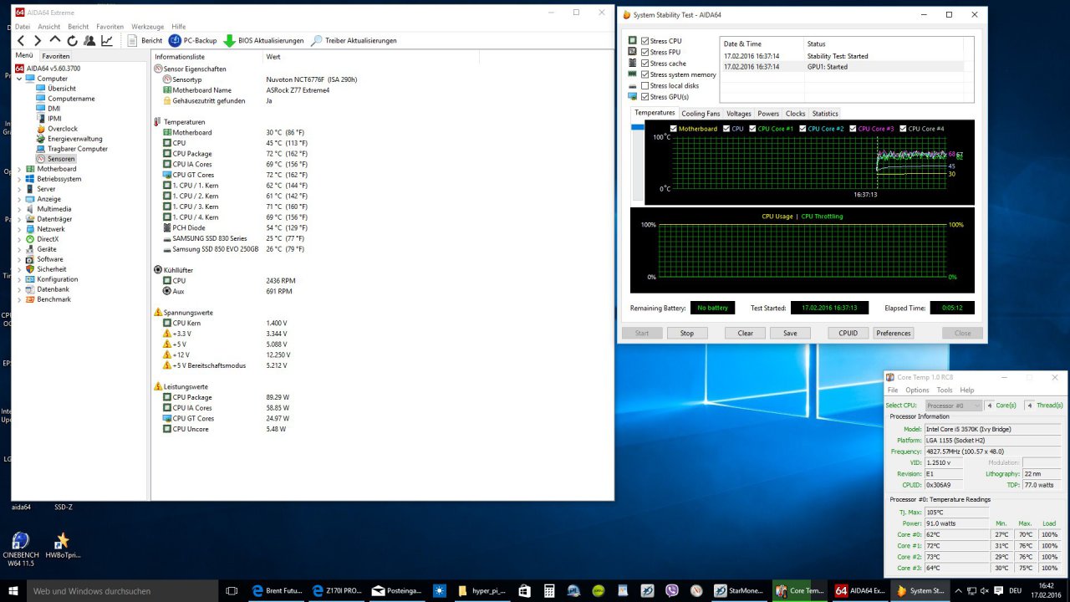Open the Calculator icon in the taskbar
This screenshot has width=1070, height=602.
[548, 590]
